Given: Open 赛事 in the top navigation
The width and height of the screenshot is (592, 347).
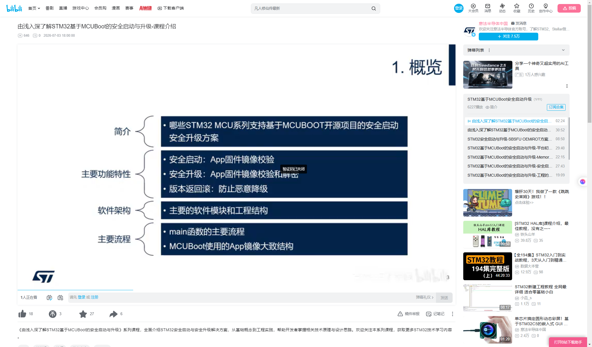Looking at the screenshot, I should [129, 8].
